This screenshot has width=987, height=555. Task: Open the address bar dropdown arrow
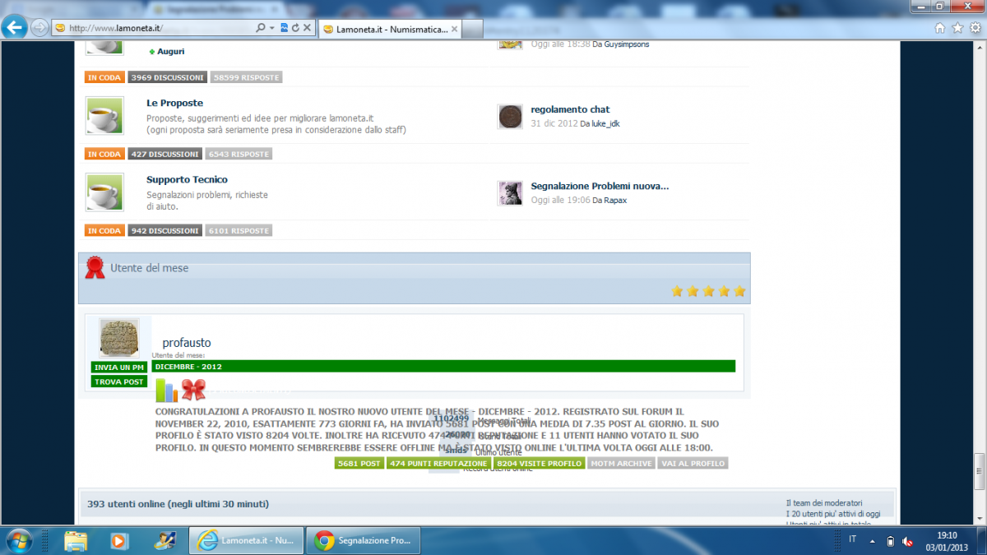(271, 27)
